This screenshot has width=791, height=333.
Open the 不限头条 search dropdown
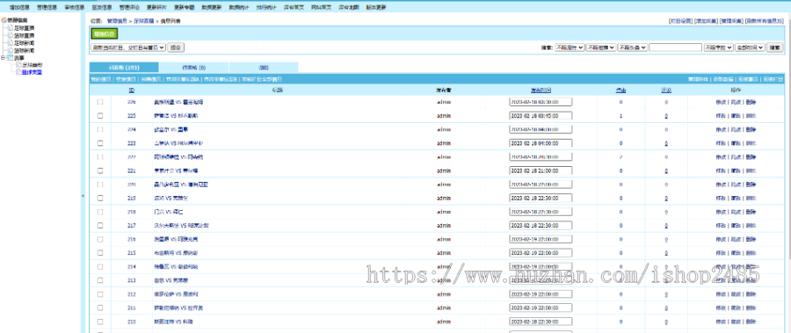pyautogui.click(x=633, y=47)
